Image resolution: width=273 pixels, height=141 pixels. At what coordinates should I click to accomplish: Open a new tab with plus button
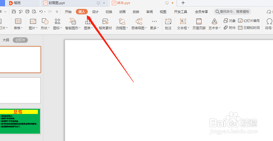point(183,3)
